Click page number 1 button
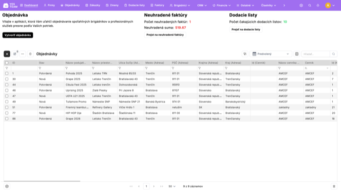This screenshot has width=341, height=191. point(146,186)
